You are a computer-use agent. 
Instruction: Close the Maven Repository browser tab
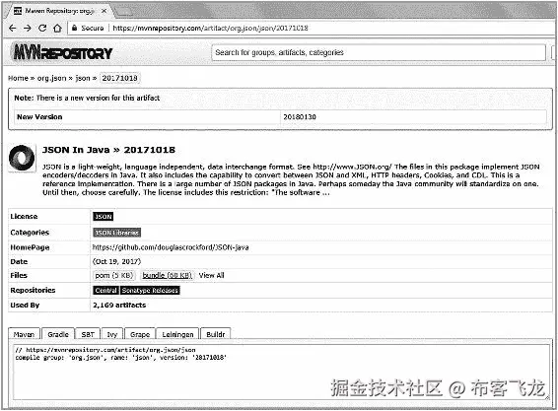pyautogui.click(x=104, y=11)
